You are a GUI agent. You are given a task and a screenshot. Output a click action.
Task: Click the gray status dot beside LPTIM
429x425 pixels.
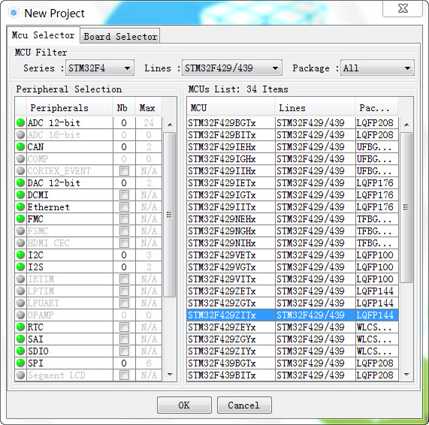(20, 291)
